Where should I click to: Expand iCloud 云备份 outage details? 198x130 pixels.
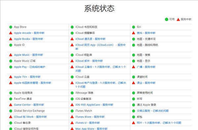coord(101,69)
